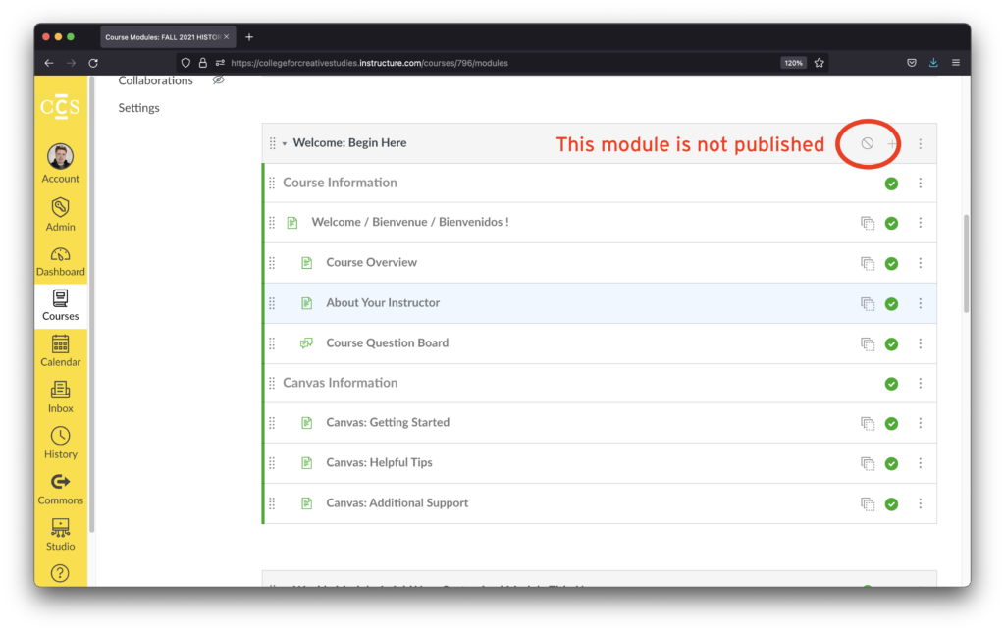Select Settings in course navigation
The height and width of the screenshot is (632, 1005).
[x=138, y=108]
